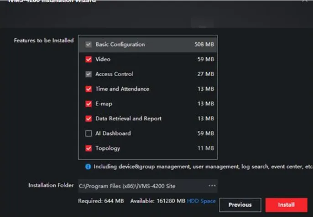Uncheck the Topology feature checkbox
The width and height of the screenshot is (313, 219).
[89, 148]
